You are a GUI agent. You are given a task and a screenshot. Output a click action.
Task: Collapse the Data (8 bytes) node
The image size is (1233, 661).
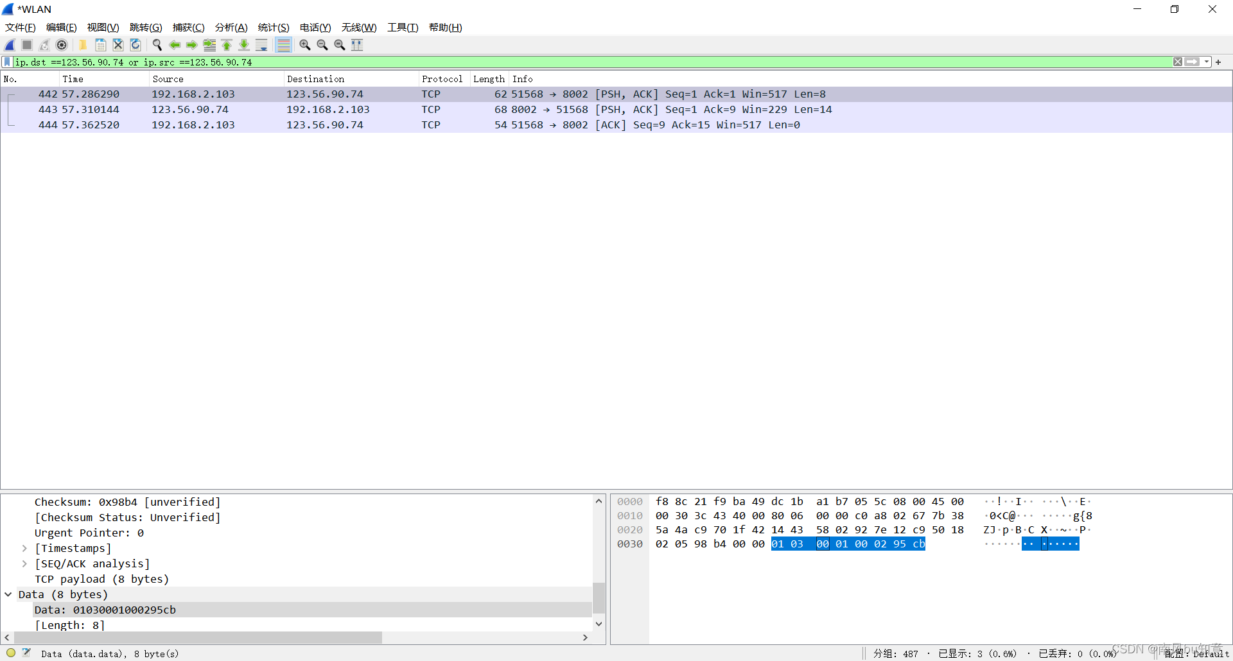point(8,595)
